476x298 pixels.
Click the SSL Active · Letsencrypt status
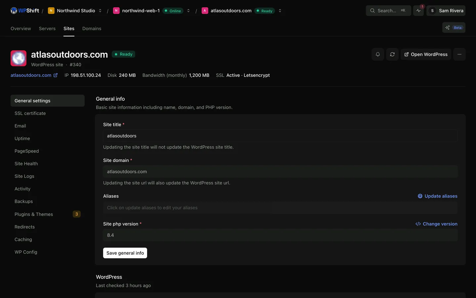(248, 75)
